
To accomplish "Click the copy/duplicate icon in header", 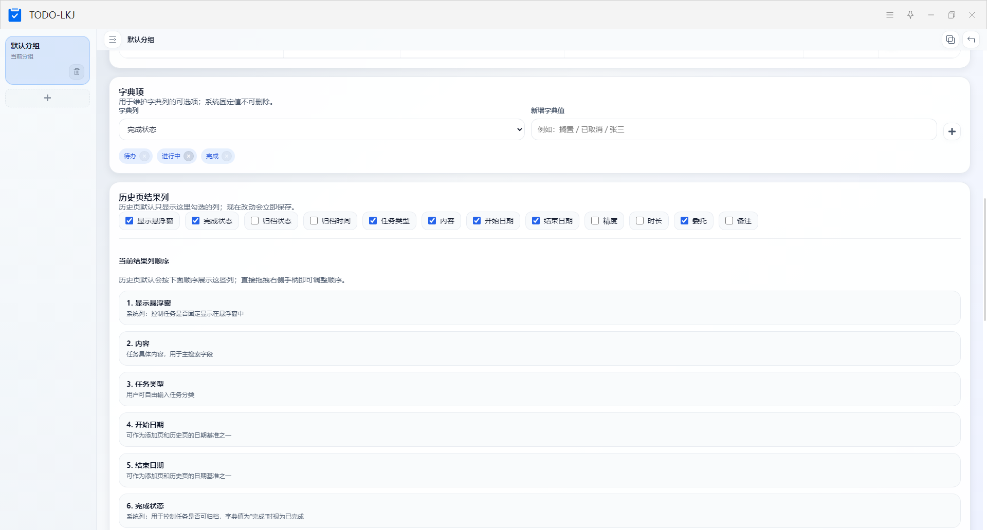I will coord(951,40).
